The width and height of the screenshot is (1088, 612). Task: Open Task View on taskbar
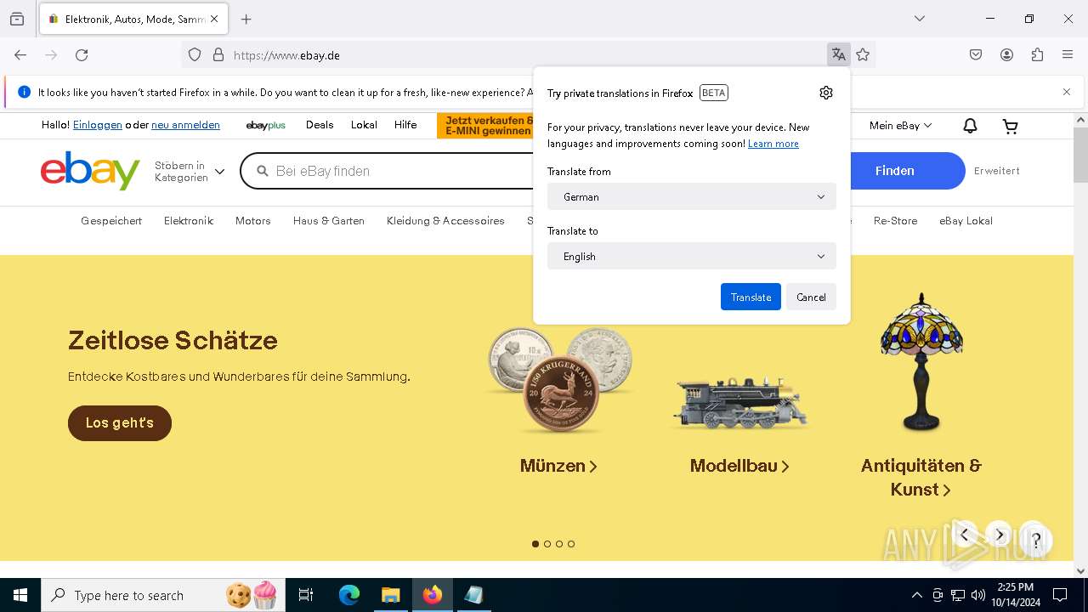pyautogui.click(x=306, y=595)
